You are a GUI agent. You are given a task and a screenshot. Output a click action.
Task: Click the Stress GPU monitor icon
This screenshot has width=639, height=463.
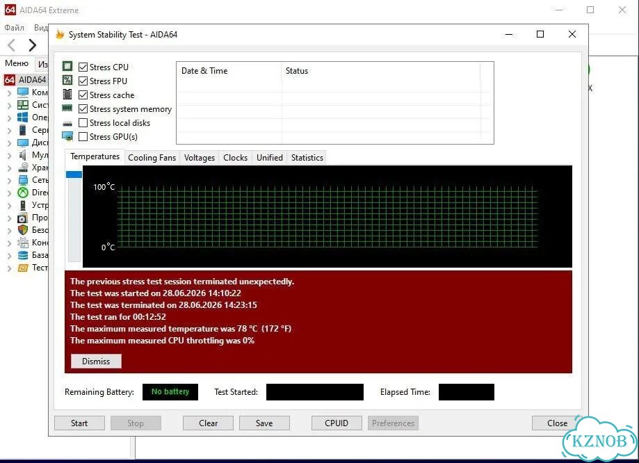pos(67,136)
